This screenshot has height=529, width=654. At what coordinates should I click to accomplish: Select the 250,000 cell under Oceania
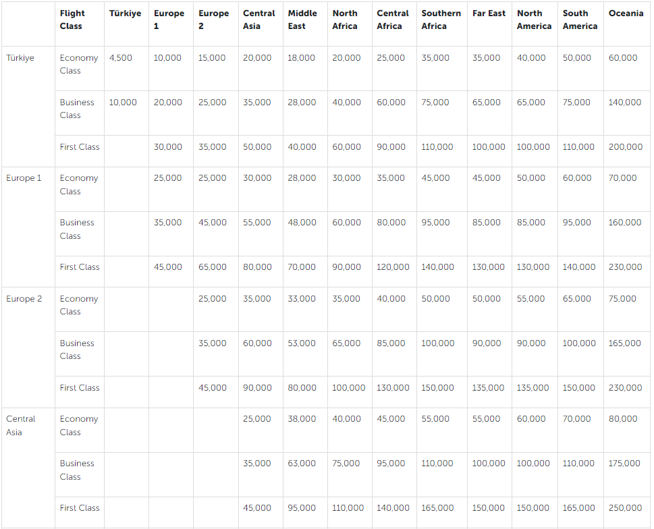coord(626,508)
